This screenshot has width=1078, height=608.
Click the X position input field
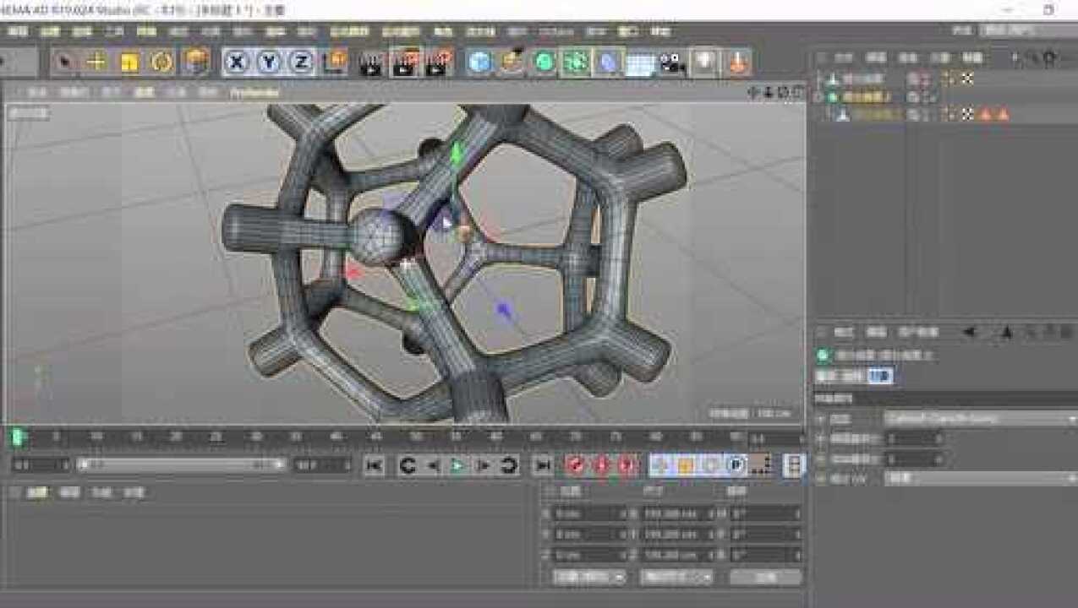pos(583,512)
